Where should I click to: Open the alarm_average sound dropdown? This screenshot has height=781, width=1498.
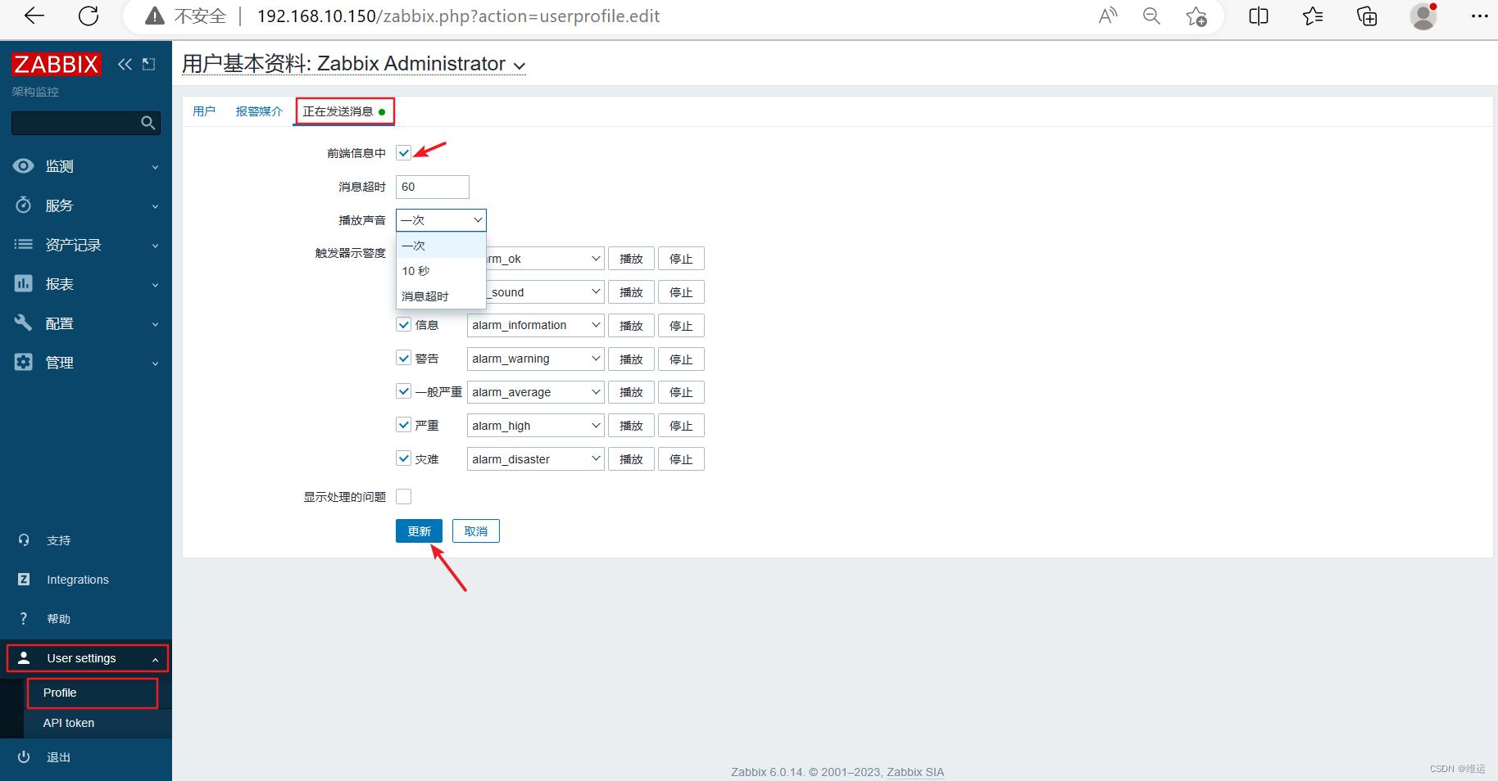[535, 392]
